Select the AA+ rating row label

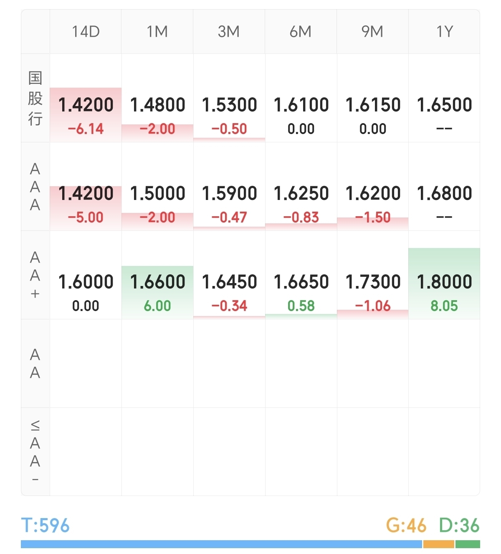coord(35,275)
